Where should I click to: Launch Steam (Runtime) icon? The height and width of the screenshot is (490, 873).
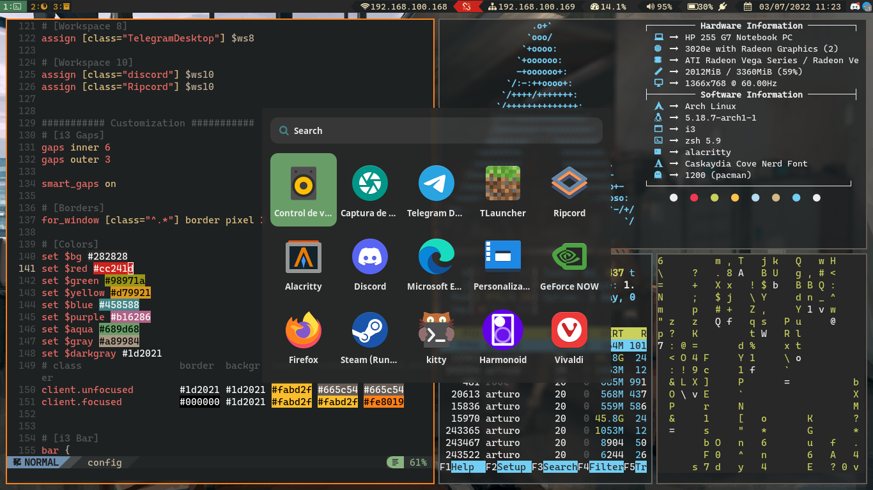370,336
